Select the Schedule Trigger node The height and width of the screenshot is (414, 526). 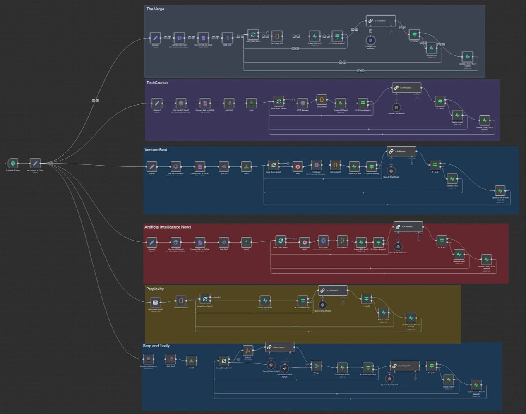[13, 164]
